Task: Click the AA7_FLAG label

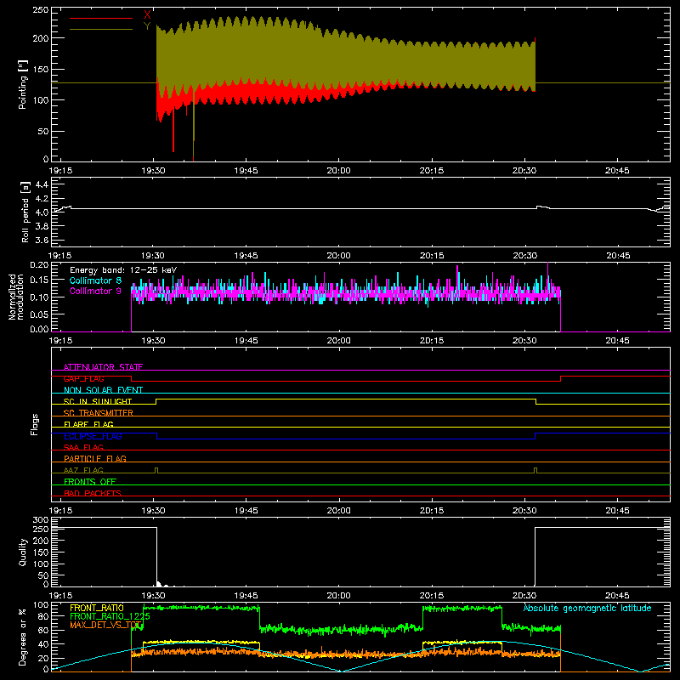Action: [83, 470]
